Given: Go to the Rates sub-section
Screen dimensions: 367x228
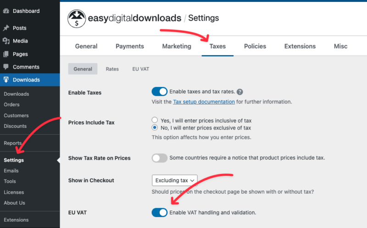Looking at the screenshot, I should (112, 69).
